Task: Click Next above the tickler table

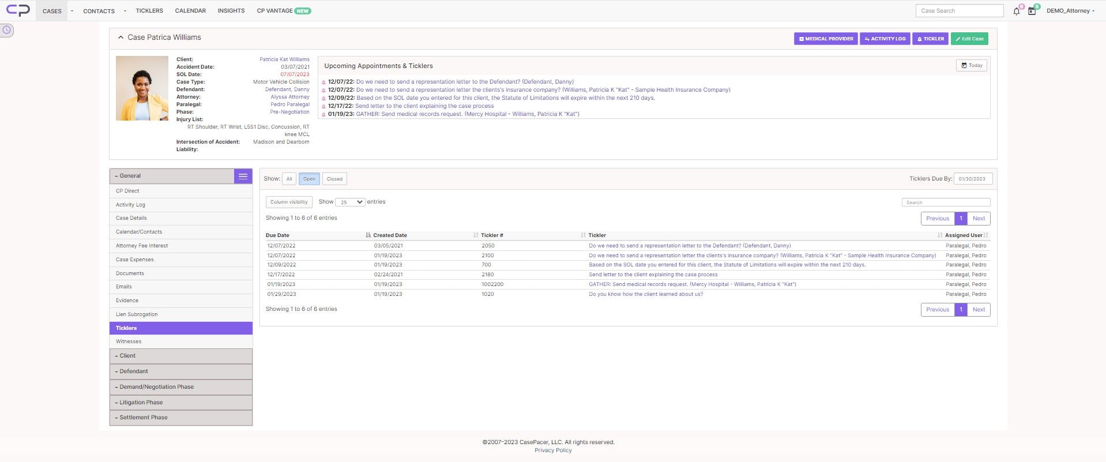Action: [979, 219]
